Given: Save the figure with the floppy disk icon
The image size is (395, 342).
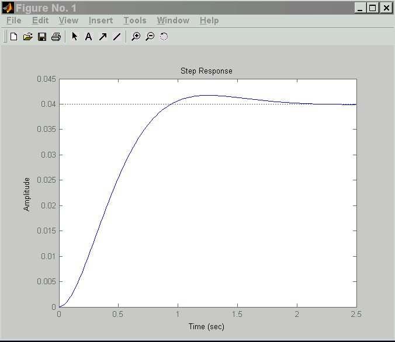Looking at the screenshot, I should click(x=42, y=37).
